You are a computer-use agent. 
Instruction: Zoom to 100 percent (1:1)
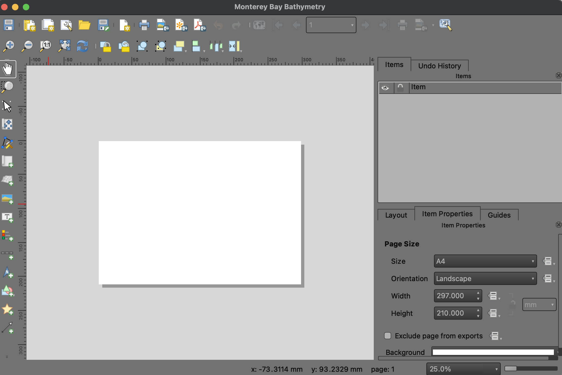click(46, 46)
